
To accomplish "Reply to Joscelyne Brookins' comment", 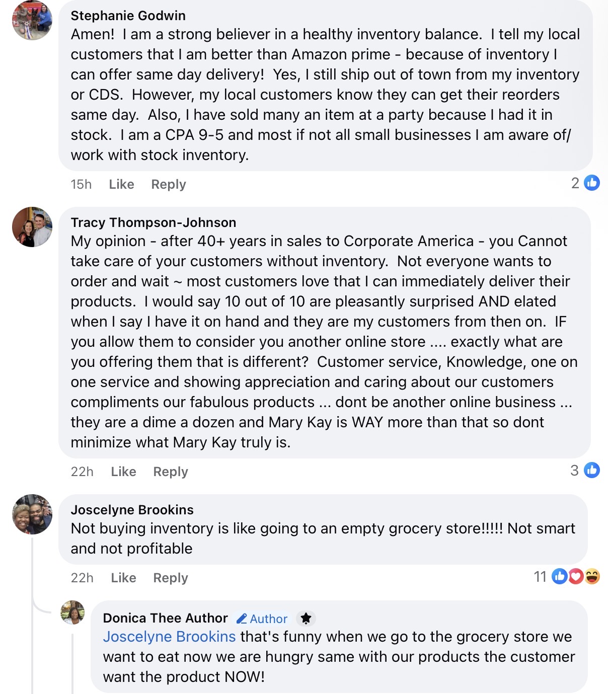I will click(171, 578).
